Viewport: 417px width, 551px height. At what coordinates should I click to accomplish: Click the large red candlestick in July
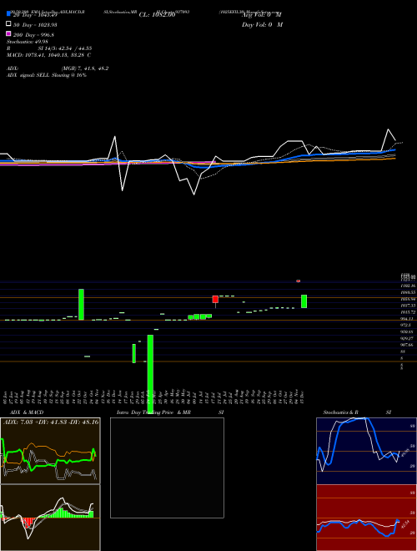tap(215, 300)
